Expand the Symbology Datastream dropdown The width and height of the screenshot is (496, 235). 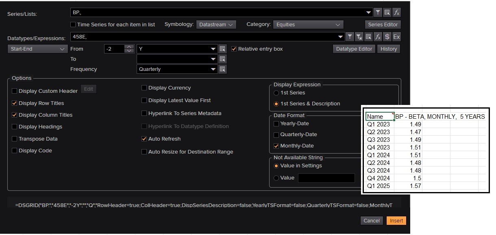click(x=216, y=25)
